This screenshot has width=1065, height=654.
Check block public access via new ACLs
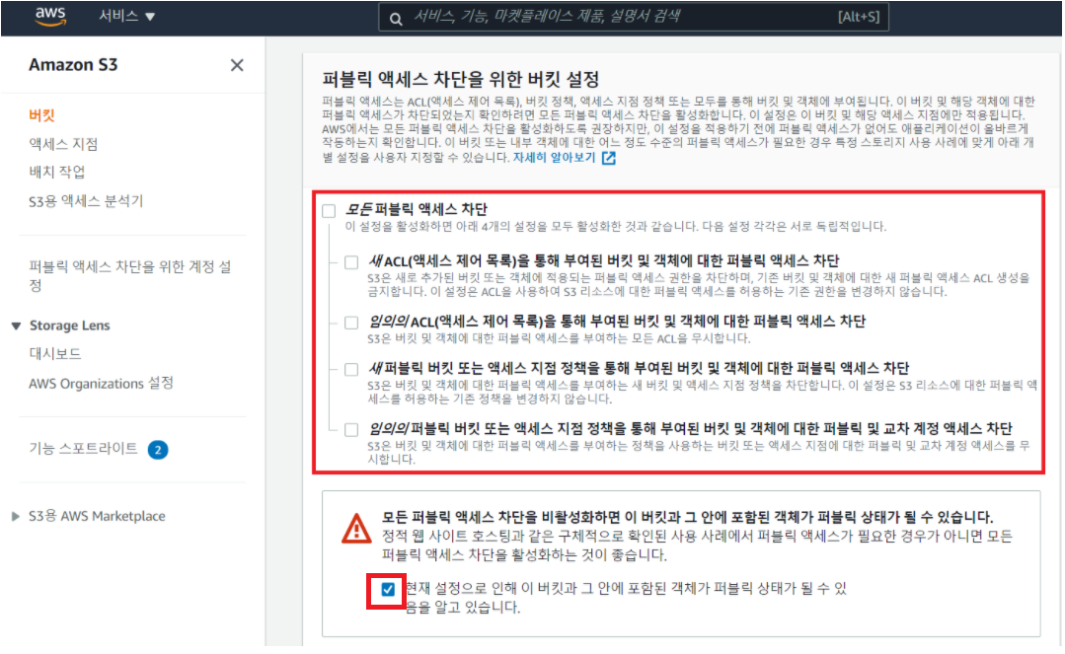351,262
